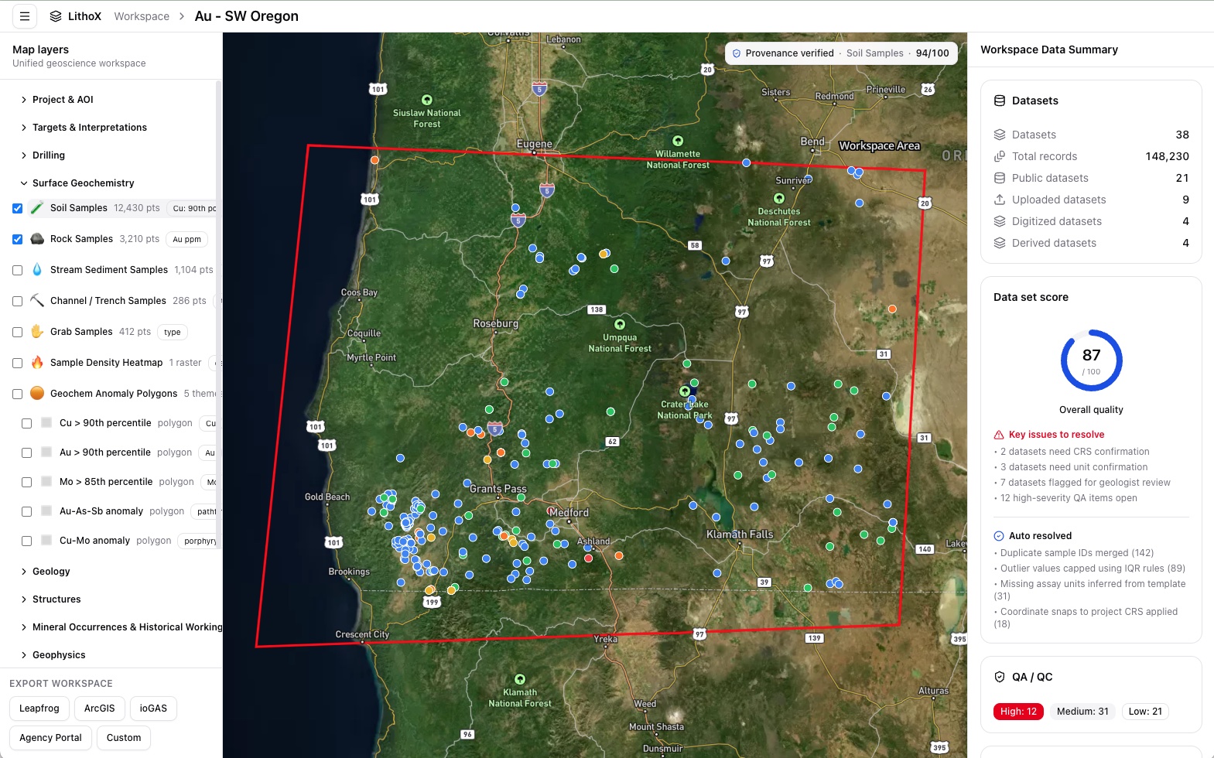
Task: Click the Willamette National Forest map marker
Action: [678, 141]
